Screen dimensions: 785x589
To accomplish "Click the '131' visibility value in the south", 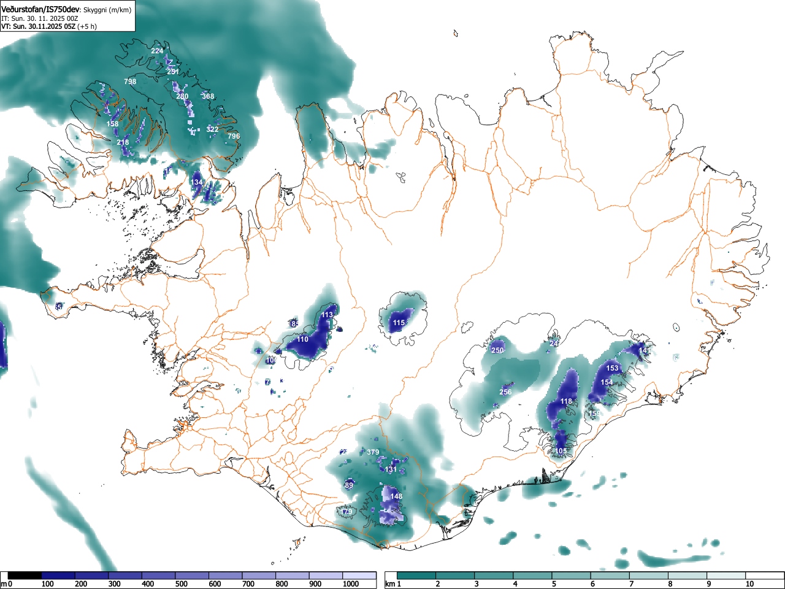I will [x=391, y=469].
